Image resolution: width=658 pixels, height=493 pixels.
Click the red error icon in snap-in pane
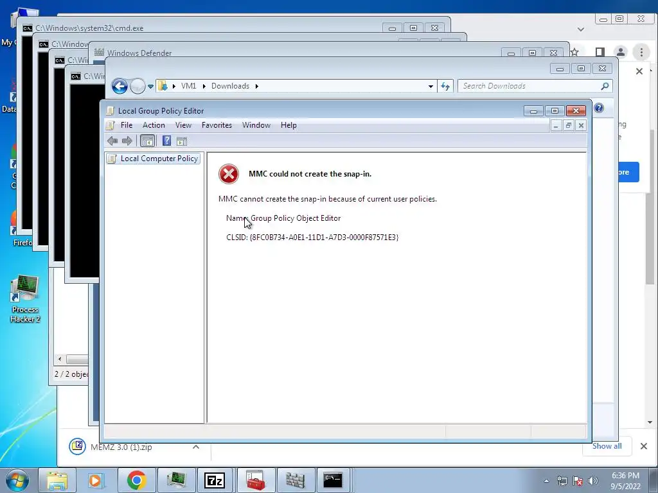[229, 174]
